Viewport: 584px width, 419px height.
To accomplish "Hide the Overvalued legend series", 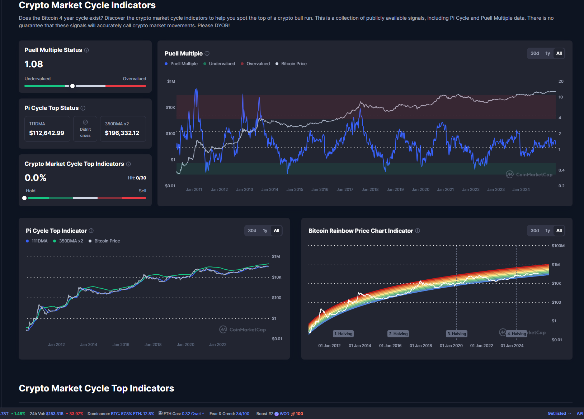I will tap(255, 64).
